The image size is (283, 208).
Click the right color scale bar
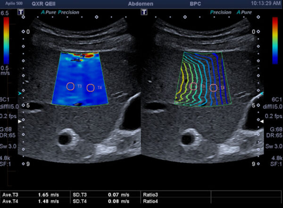coord(275,40)
